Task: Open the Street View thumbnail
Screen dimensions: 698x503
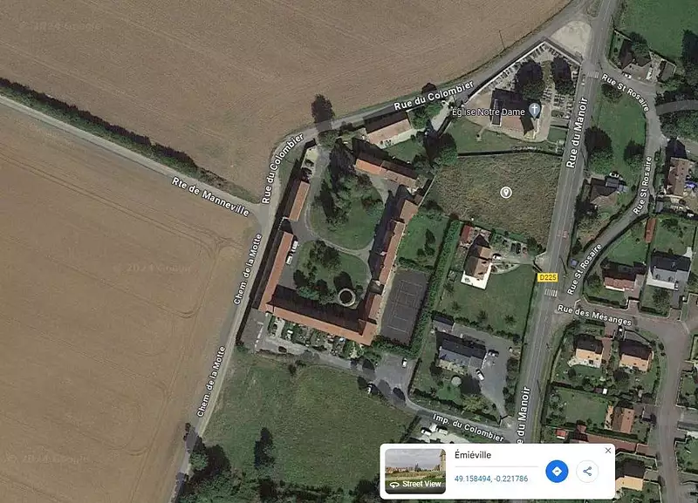Action: click(x=415, y=471)
